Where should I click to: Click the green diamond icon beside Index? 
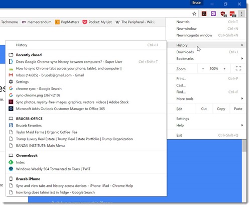pos(11,162)
